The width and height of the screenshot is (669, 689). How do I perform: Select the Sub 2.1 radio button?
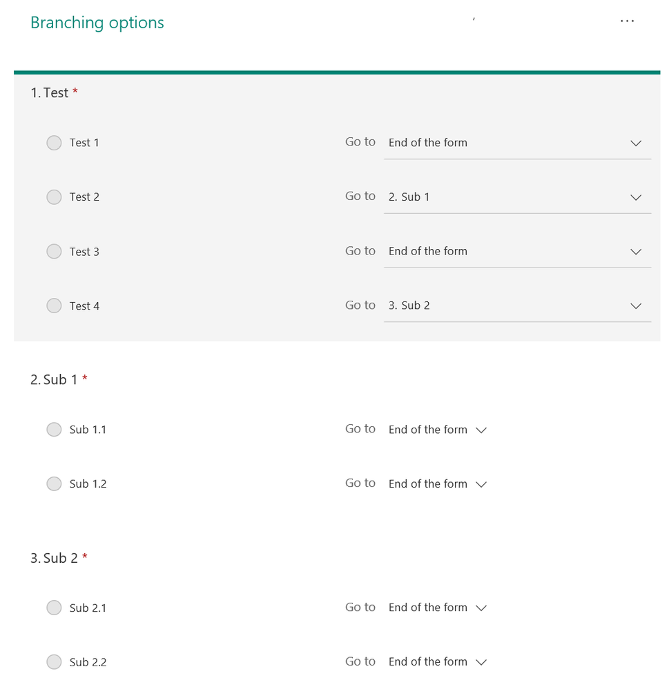click(x=54, y=608)
